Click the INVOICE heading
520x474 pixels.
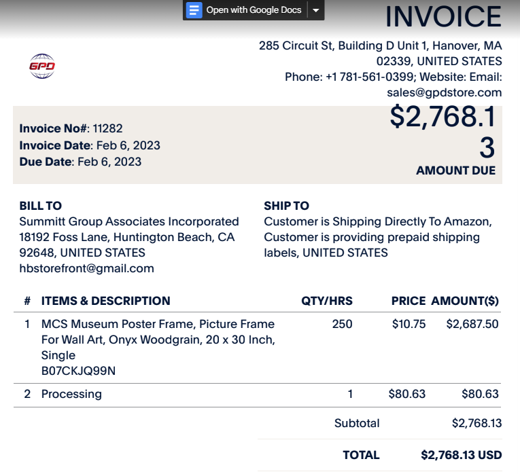pyautogui.click(x=443, y=16)
